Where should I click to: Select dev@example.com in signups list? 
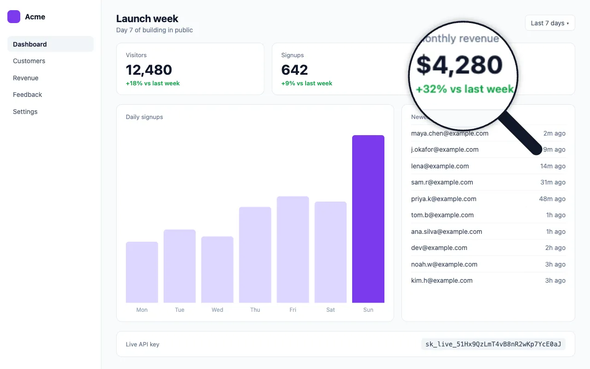(439, 248)
